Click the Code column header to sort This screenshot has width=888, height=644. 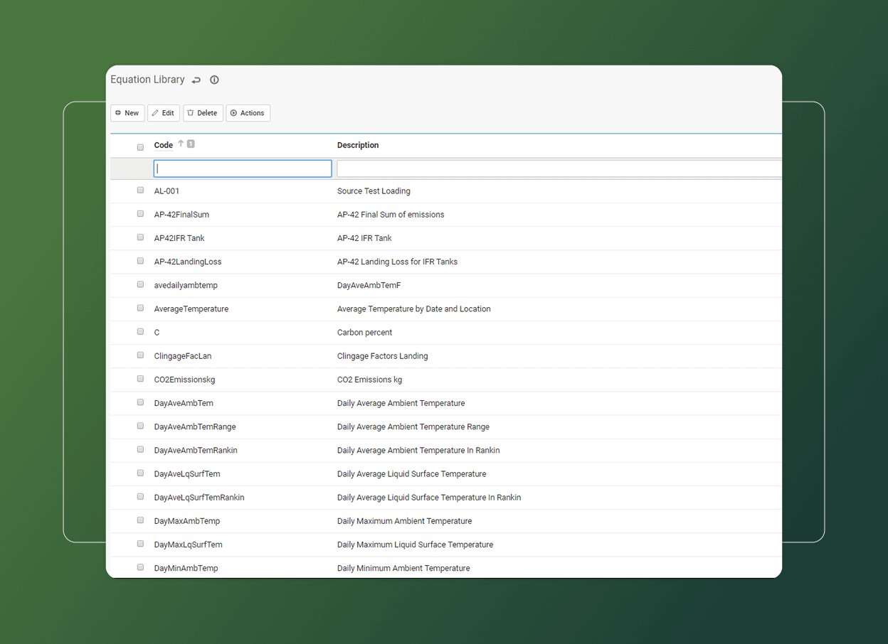click(164, 145)
